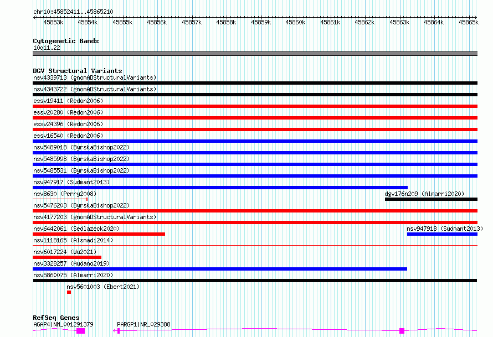Viewport: 493px width, 337px height.
Task: Open nsv5489018 (ByrskaBishop2022) variant label
Action: tap(81, 147)
